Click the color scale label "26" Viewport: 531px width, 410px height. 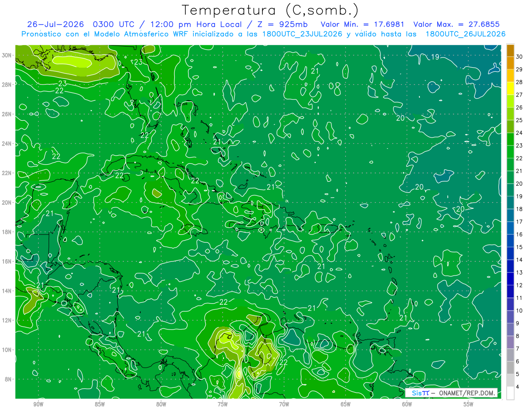(x=519, y=107)
